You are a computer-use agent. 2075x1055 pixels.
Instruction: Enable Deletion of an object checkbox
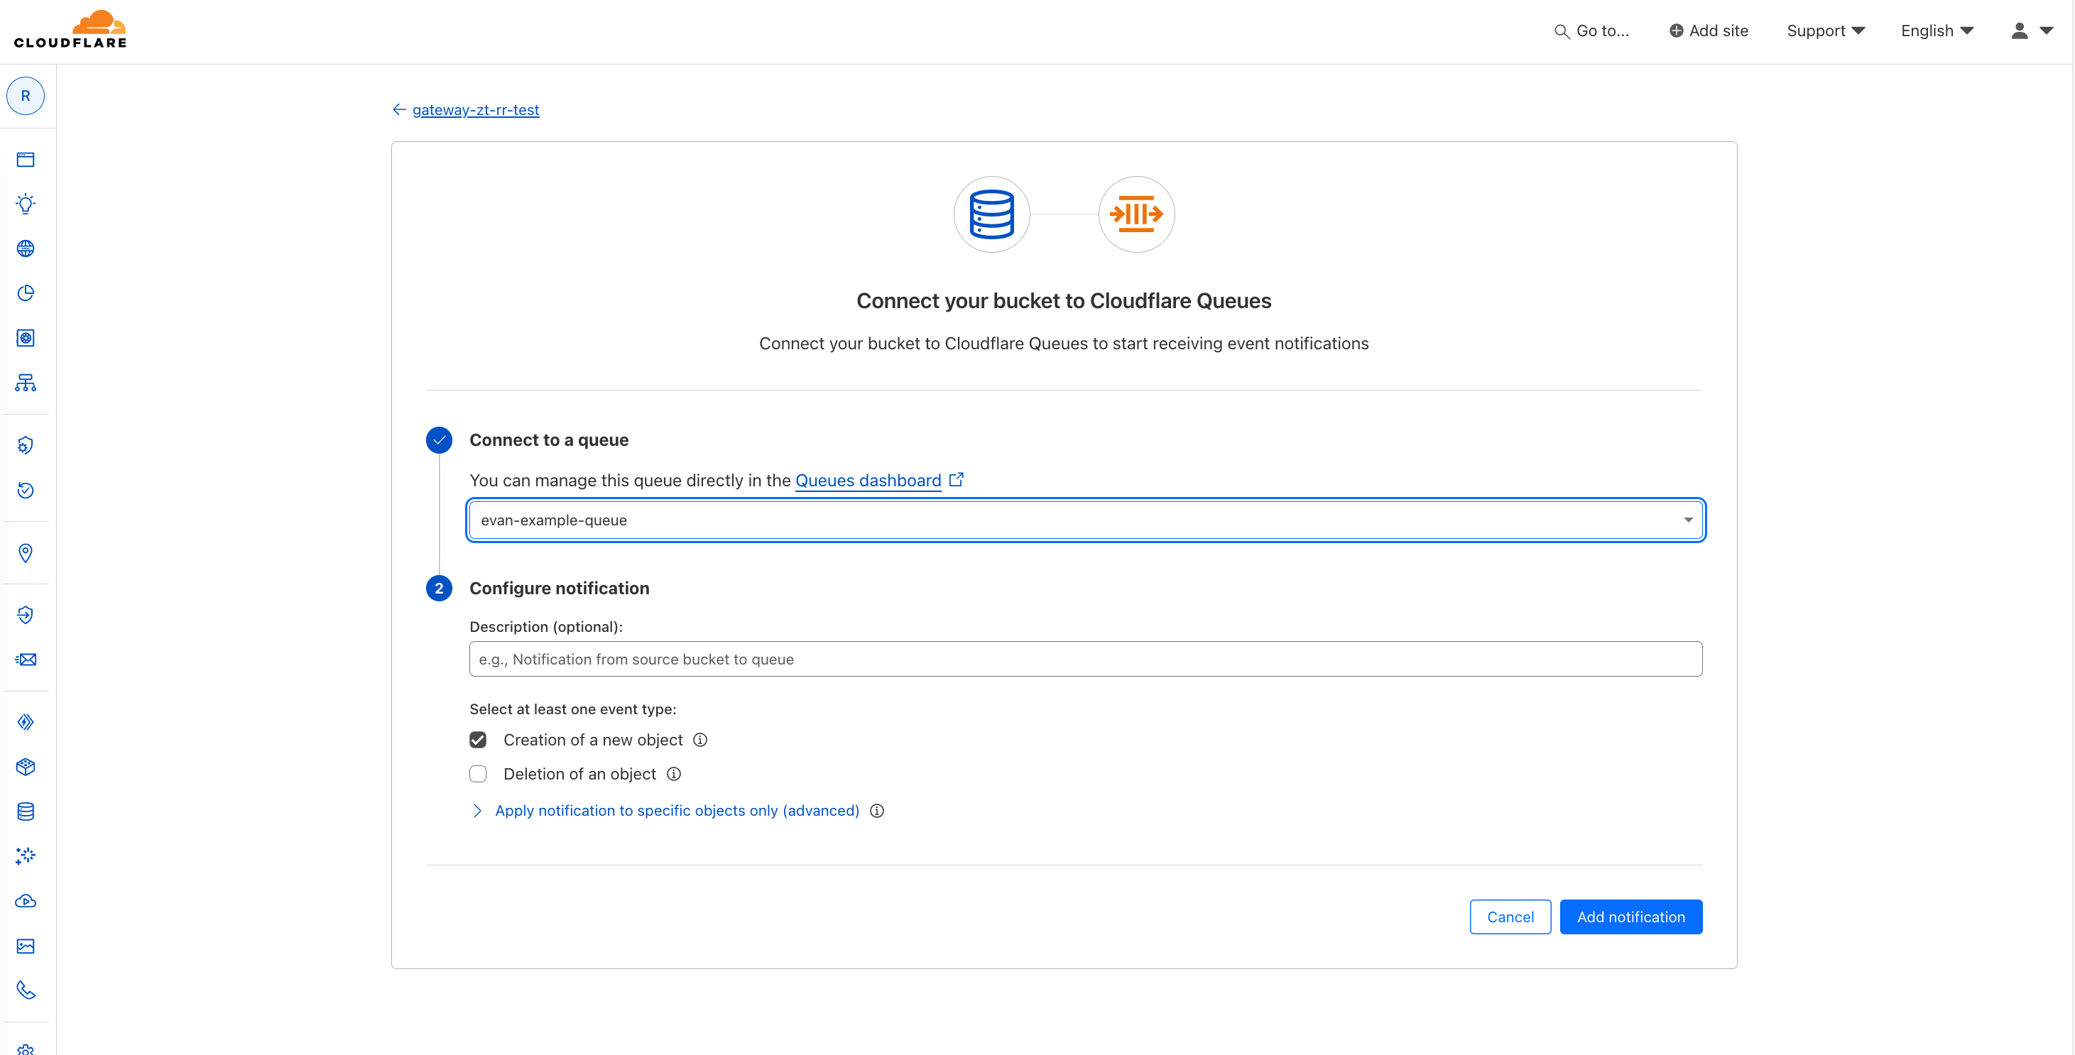(x=478, y=774)
